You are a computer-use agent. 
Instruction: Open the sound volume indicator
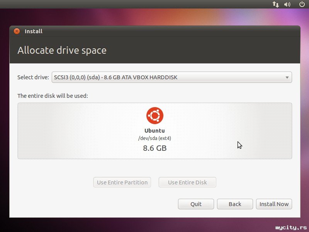[x=287, y=4]
